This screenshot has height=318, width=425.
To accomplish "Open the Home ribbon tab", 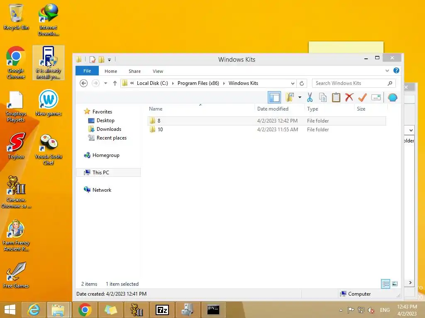I will [110, 71].
